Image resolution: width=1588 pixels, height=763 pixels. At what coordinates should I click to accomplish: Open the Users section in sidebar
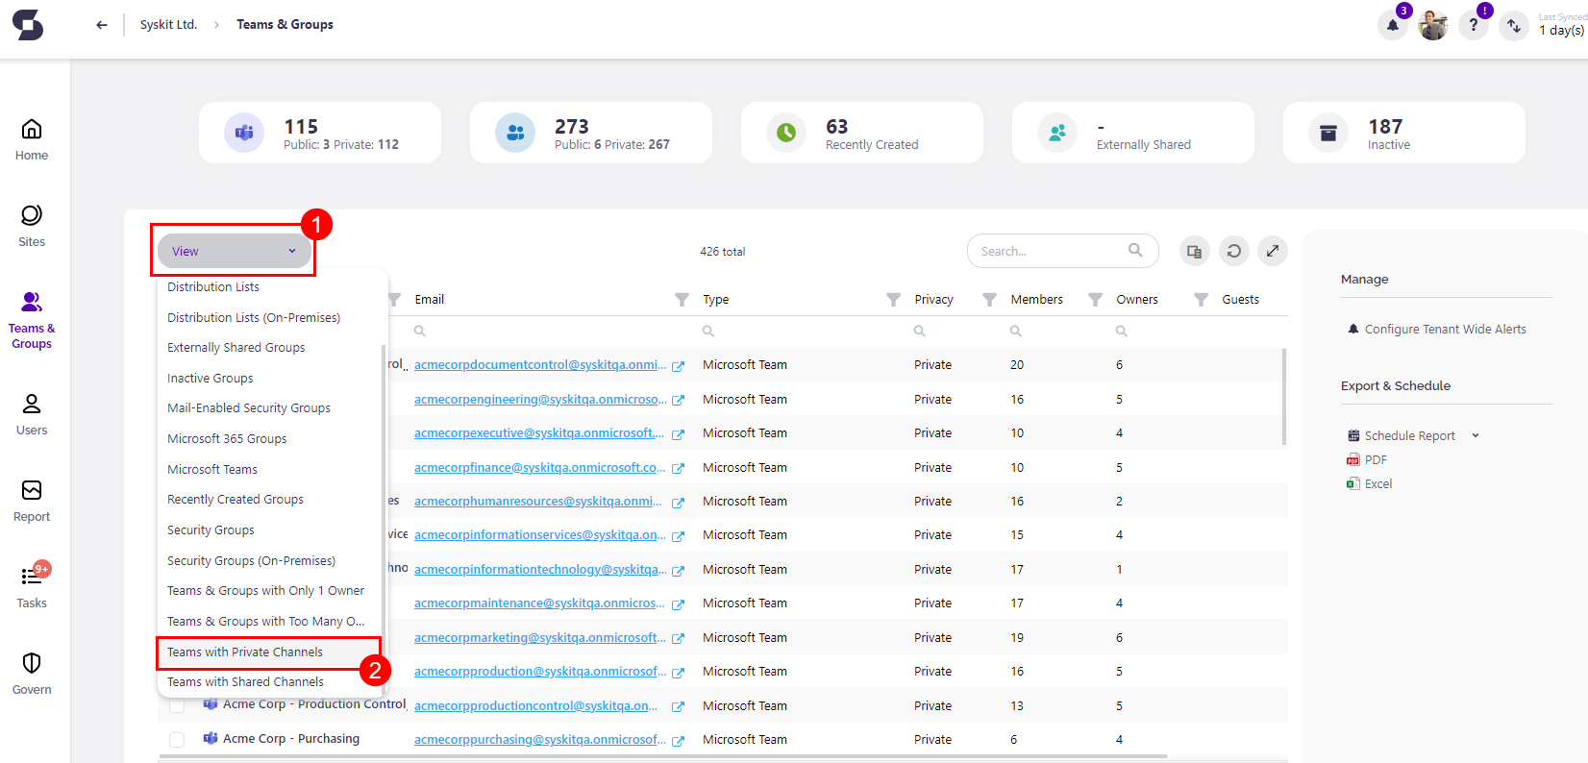point(32,414)
